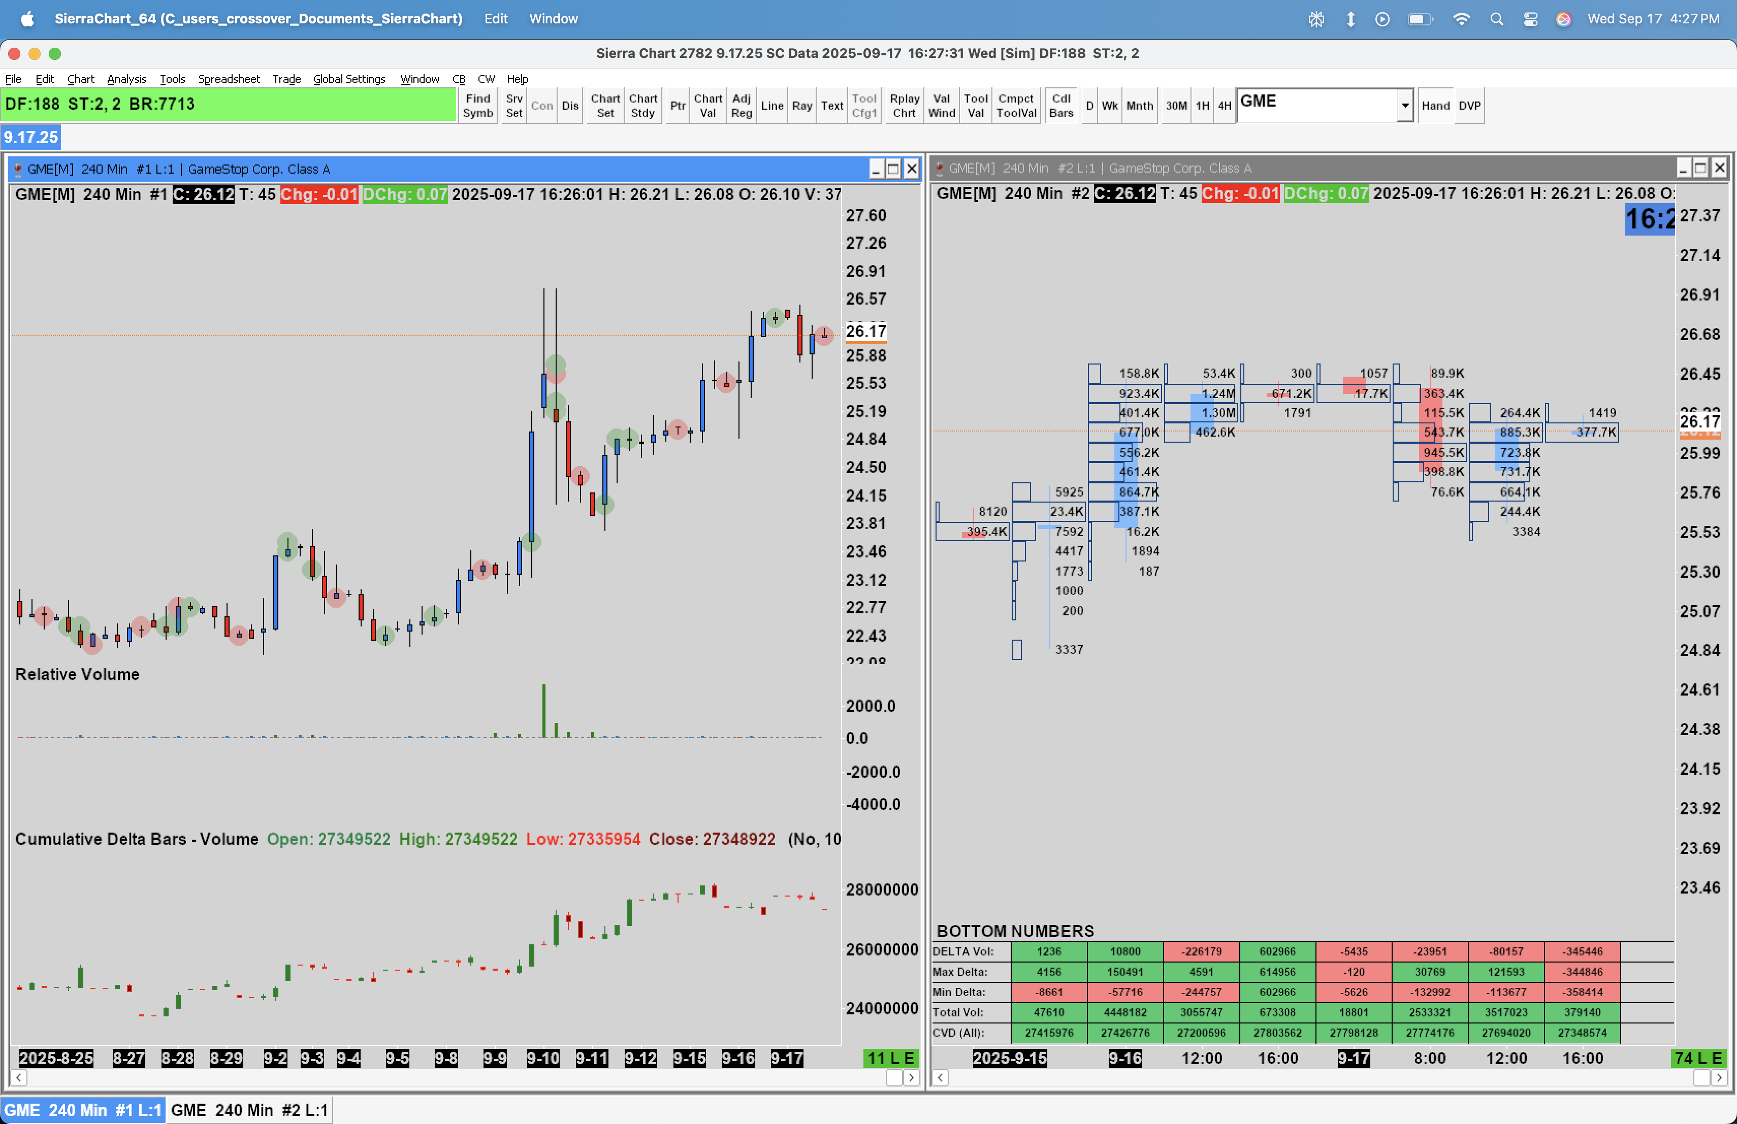Click right chart scroll-left arrow

(941, 1077)
